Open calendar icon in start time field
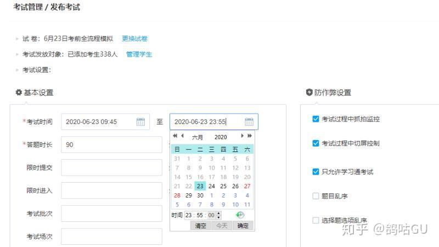Screen dimensions: 439x247 point(140,122)
